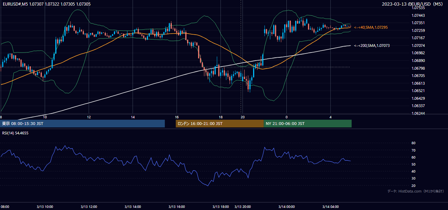The width and height of the screenshot is (448, 210).
Task: Click hour 12 label under price chart
Action: (89, 117)
